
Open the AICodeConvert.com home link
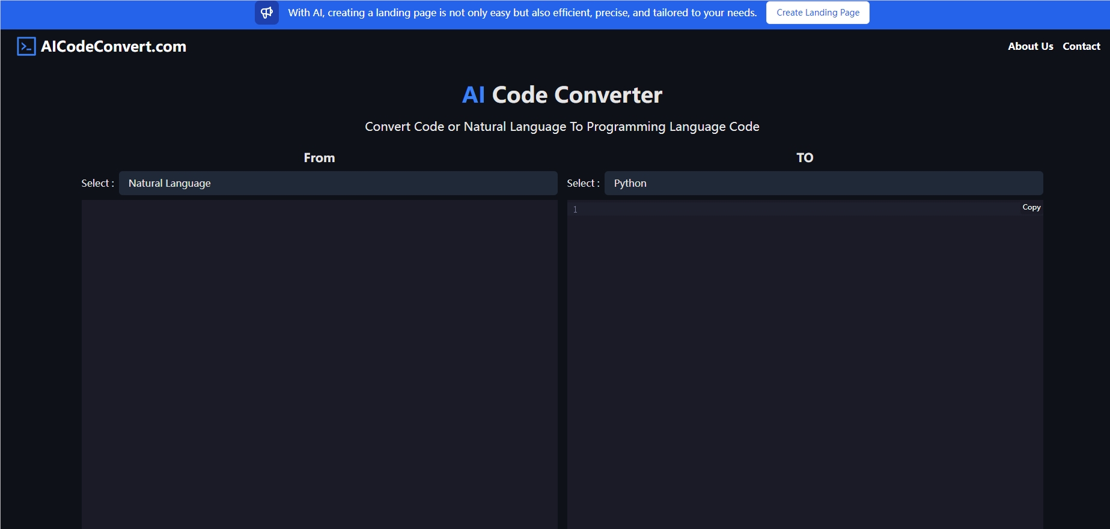pos(114,46)
